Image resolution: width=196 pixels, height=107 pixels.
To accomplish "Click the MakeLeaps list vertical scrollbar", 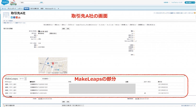I will click(185, 84).
